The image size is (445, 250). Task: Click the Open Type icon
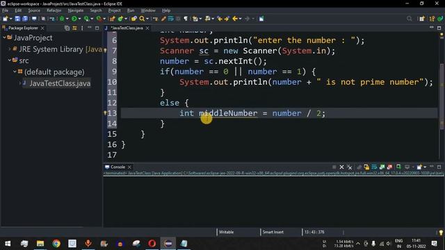134,19
